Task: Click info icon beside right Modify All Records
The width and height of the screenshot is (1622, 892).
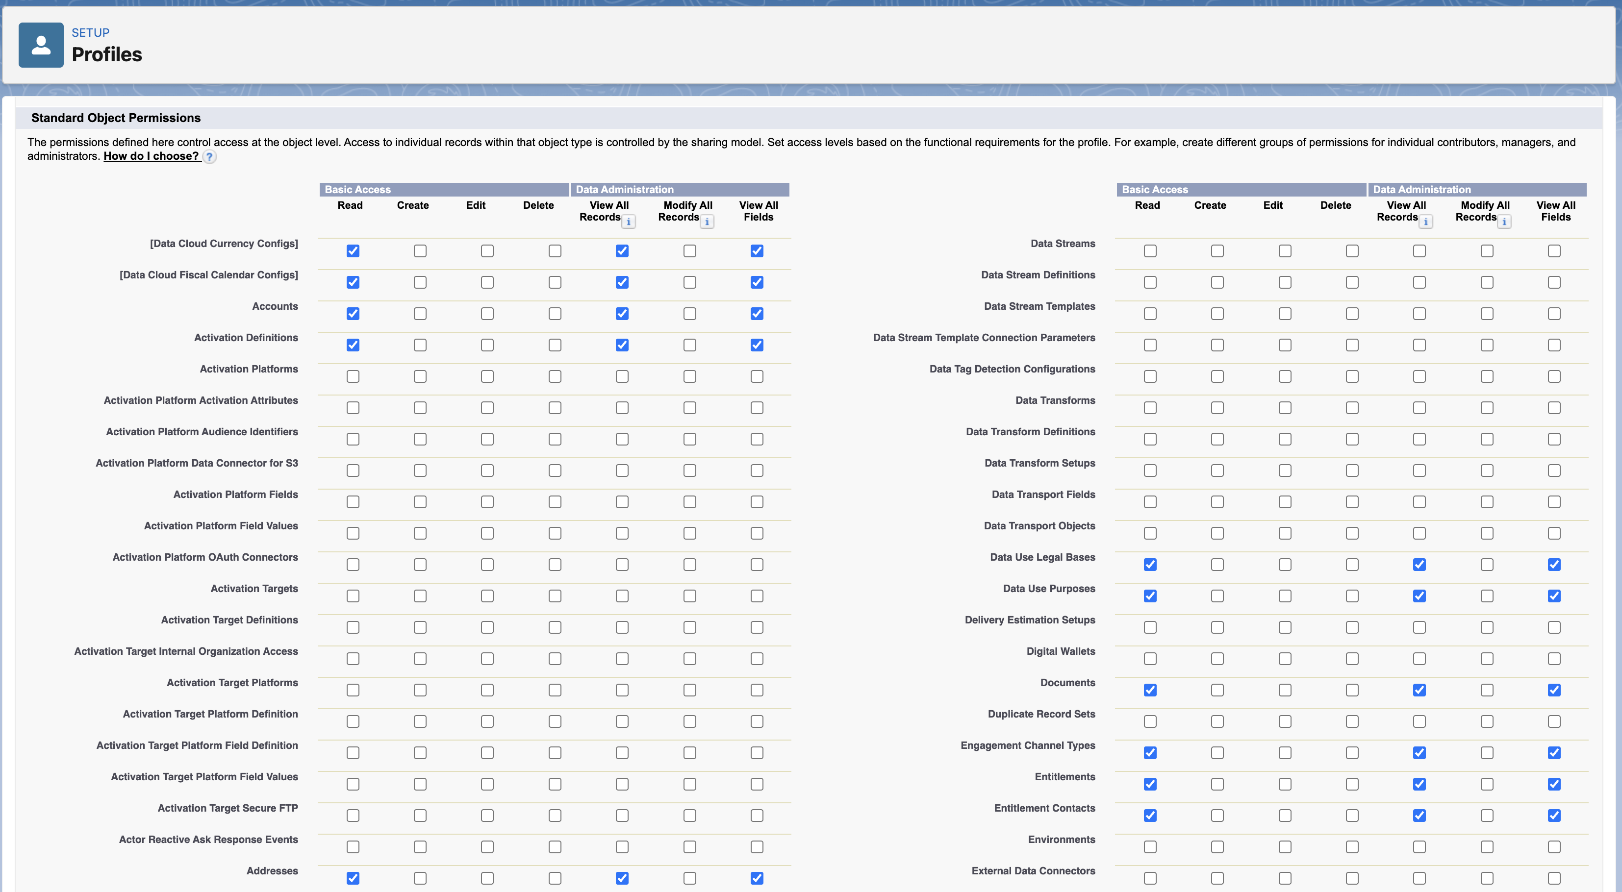Action: [1504, 222]
